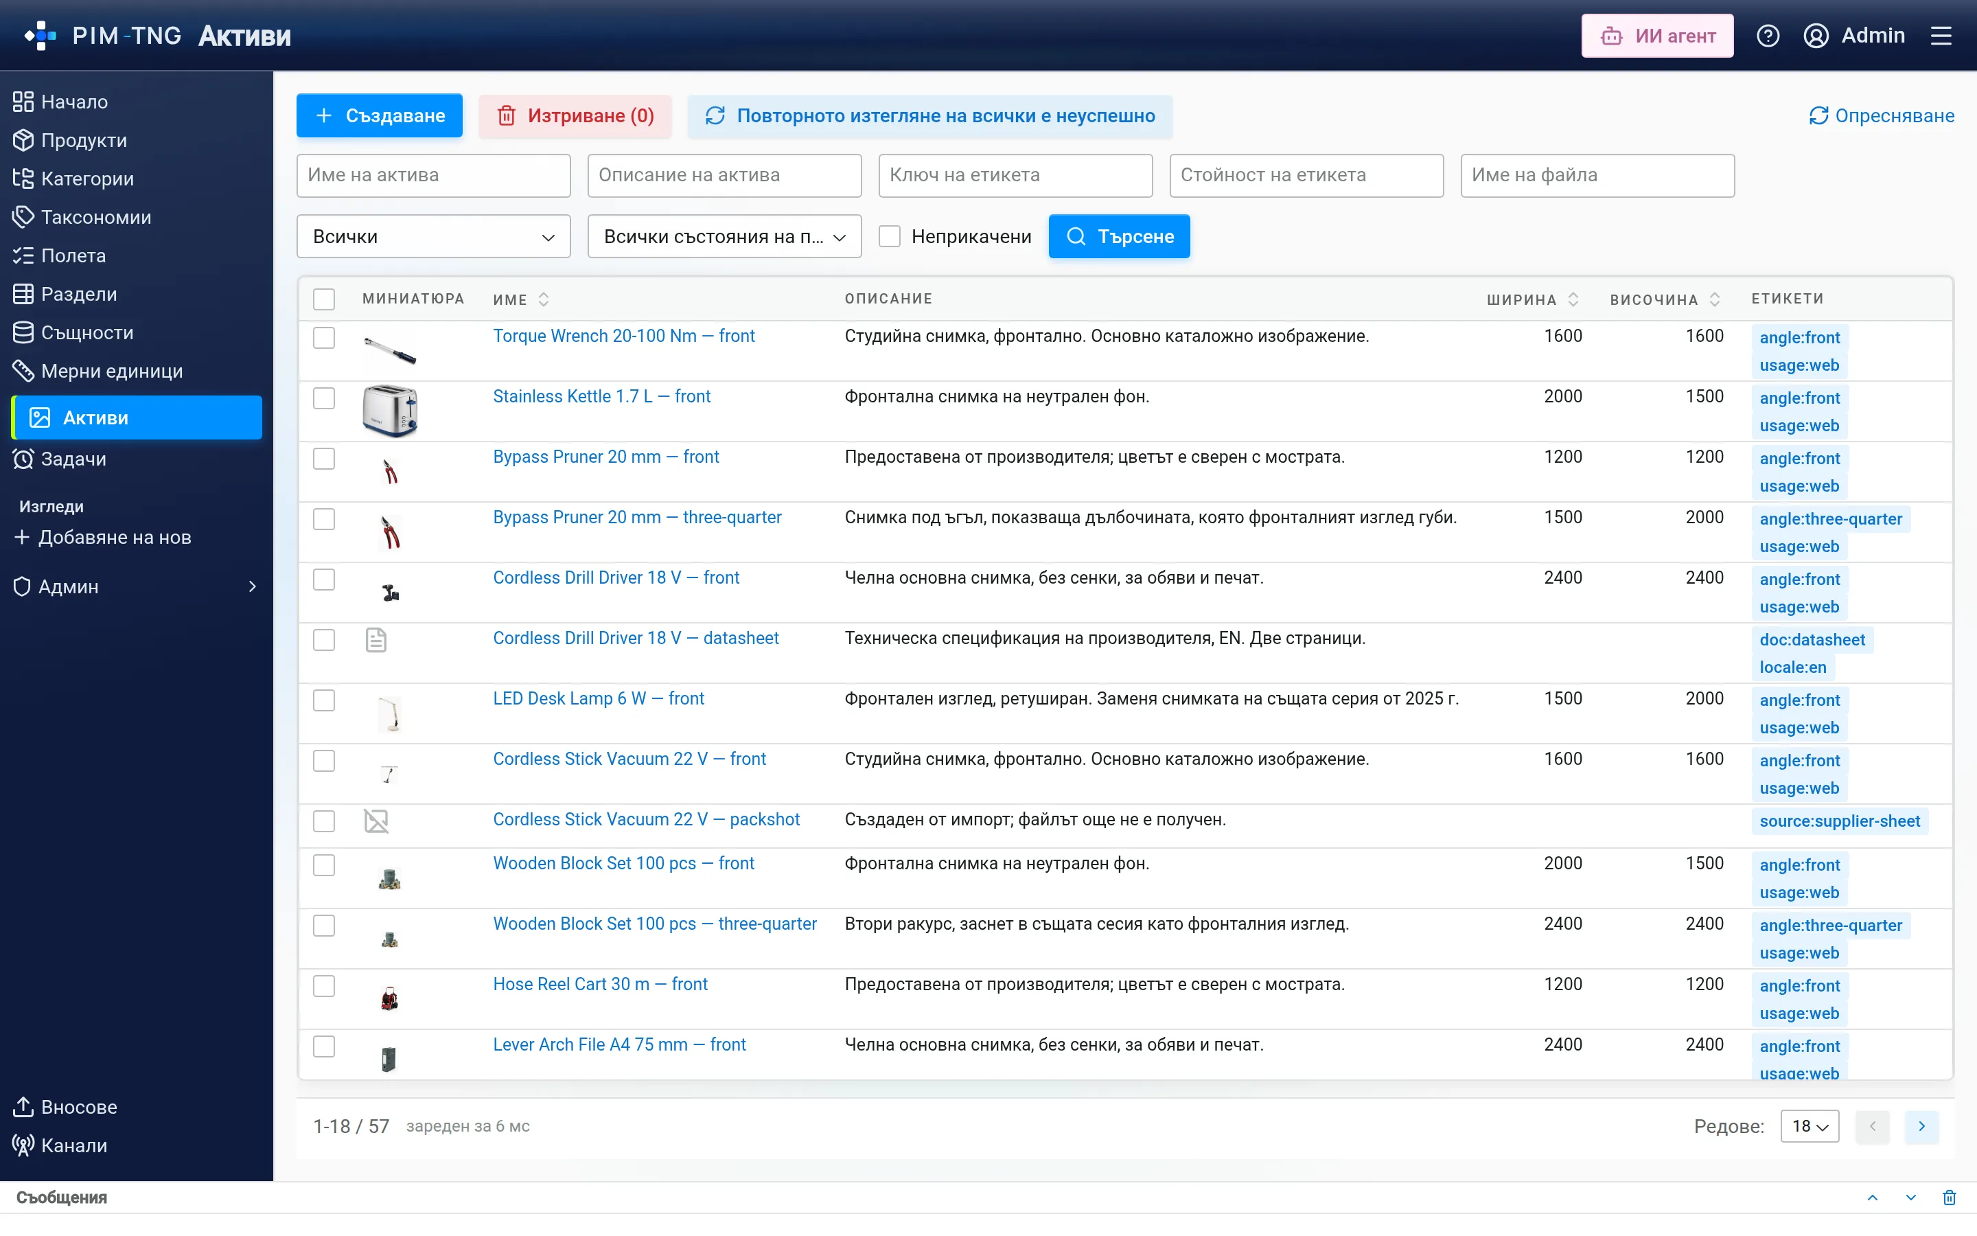Expand the Админ sidebar section
The width and height of the screenshot is (1977, 1236).
pyautogui.click(x=136, y=587)
